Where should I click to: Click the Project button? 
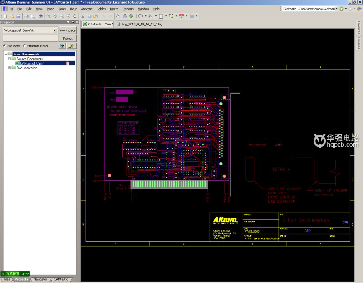68,38
